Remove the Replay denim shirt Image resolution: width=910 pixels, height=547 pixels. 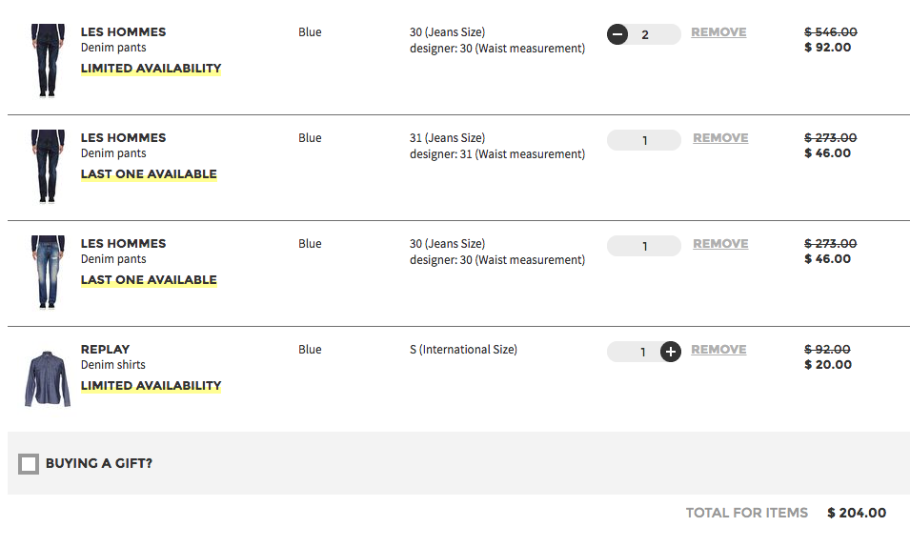718,350
